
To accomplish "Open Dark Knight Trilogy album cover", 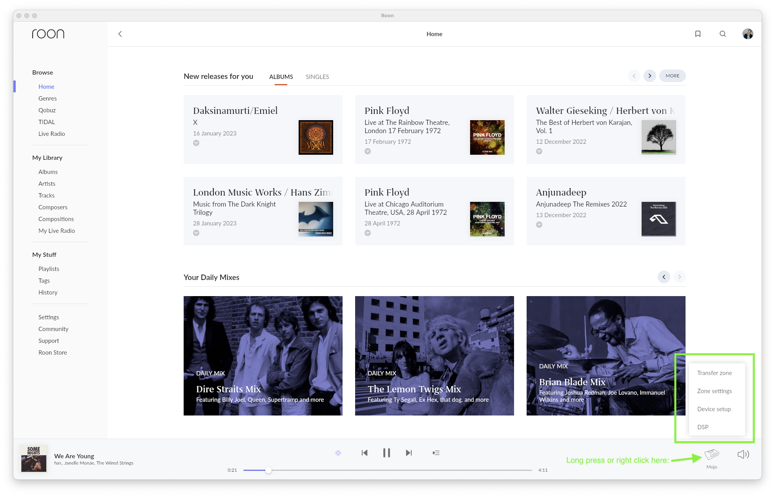I will point(316,219).
